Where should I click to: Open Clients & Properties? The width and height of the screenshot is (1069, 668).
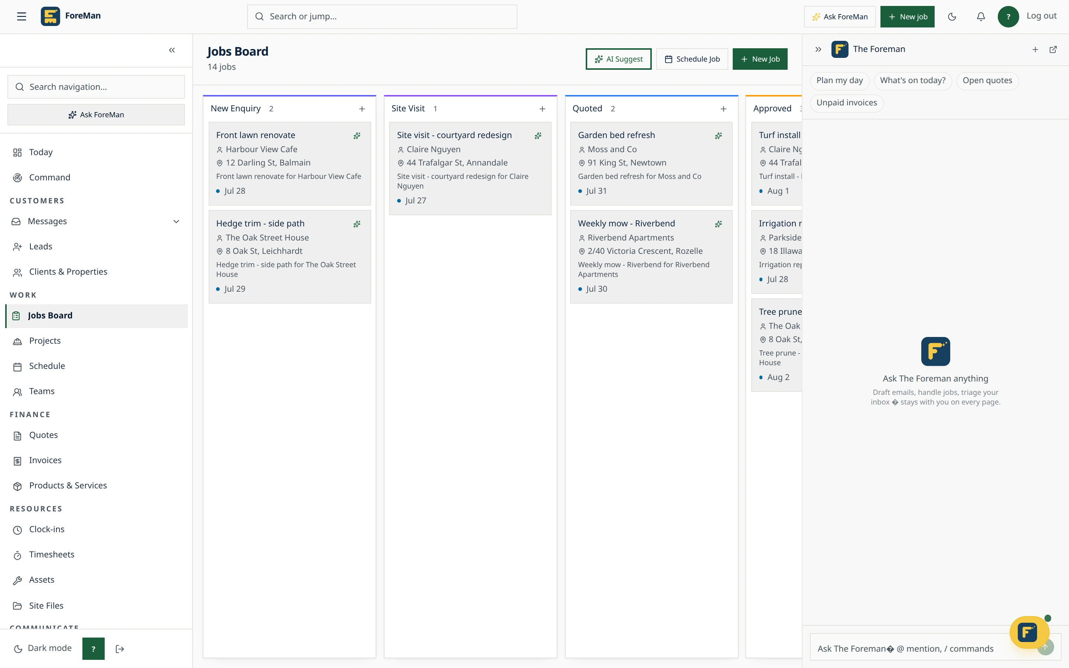pyautogui.click(x=96, y=272)
